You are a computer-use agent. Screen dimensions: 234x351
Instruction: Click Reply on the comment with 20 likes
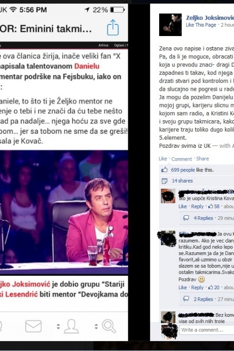click(x=197, y=287)
